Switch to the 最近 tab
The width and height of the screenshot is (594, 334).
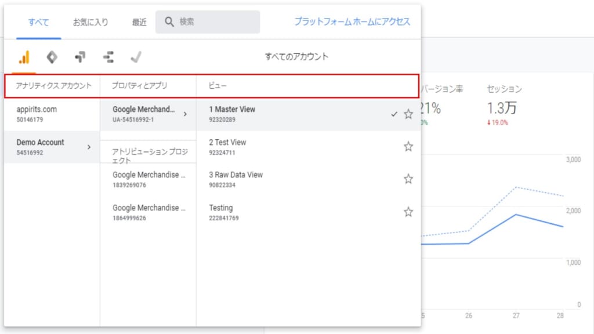click(139, 23)
